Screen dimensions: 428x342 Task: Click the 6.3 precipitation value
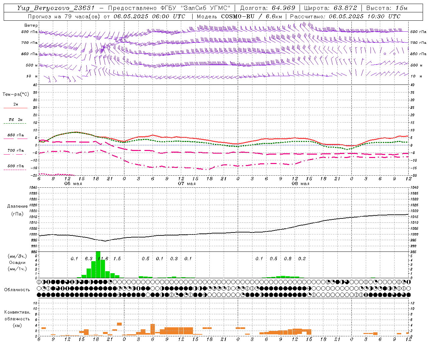click(89, 259)
